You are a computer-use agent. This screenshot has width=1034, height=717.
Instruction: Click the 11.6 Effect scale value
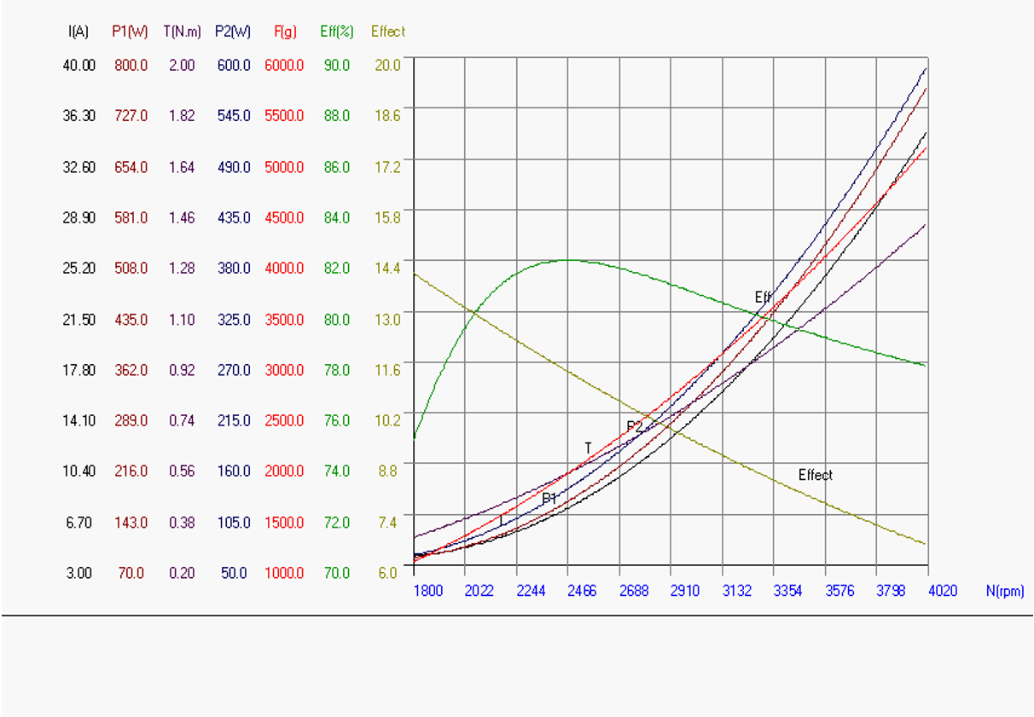pos(388,370)
